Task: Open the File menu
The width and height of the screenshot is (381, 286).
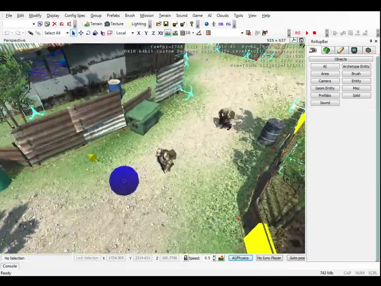Action: [9, 15]
